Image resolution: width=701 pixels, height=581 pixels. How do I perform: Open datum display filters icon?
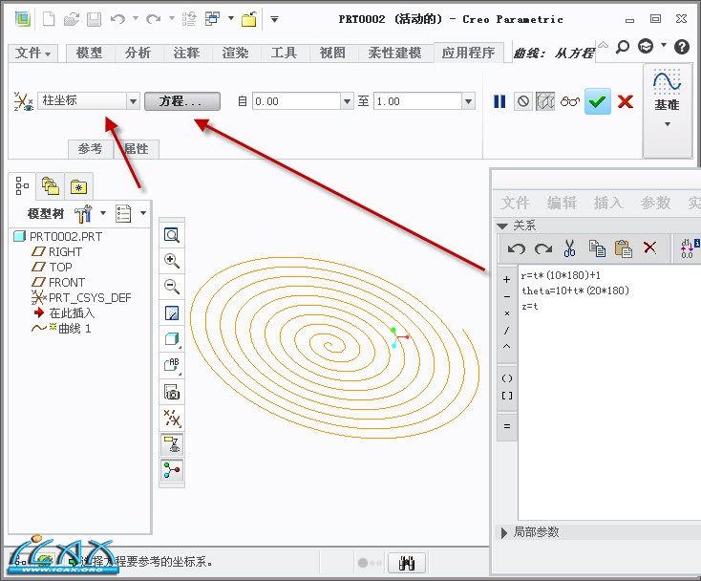(x=172, y=419)
